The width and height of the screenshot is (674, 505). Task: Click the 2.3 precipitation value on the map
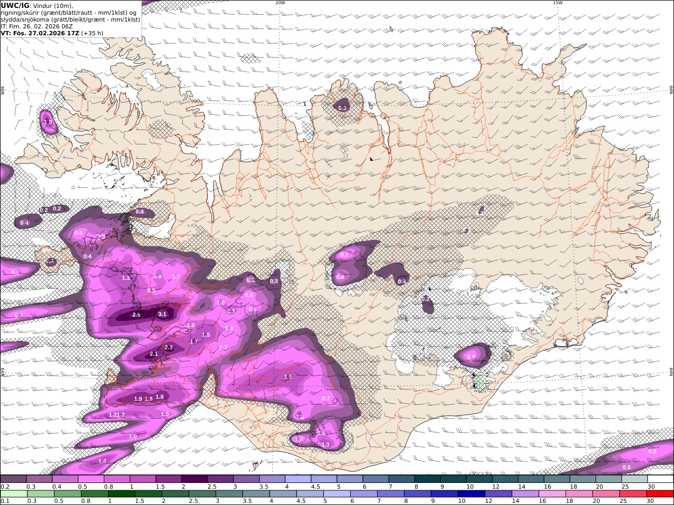tap(168, 348)
